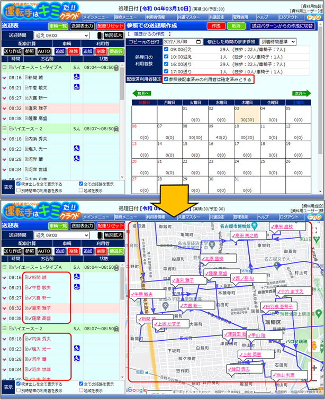Click document icon beside ハイエース-2, bottom screenshot
325x400 pixels.
(x=11, y=329)
